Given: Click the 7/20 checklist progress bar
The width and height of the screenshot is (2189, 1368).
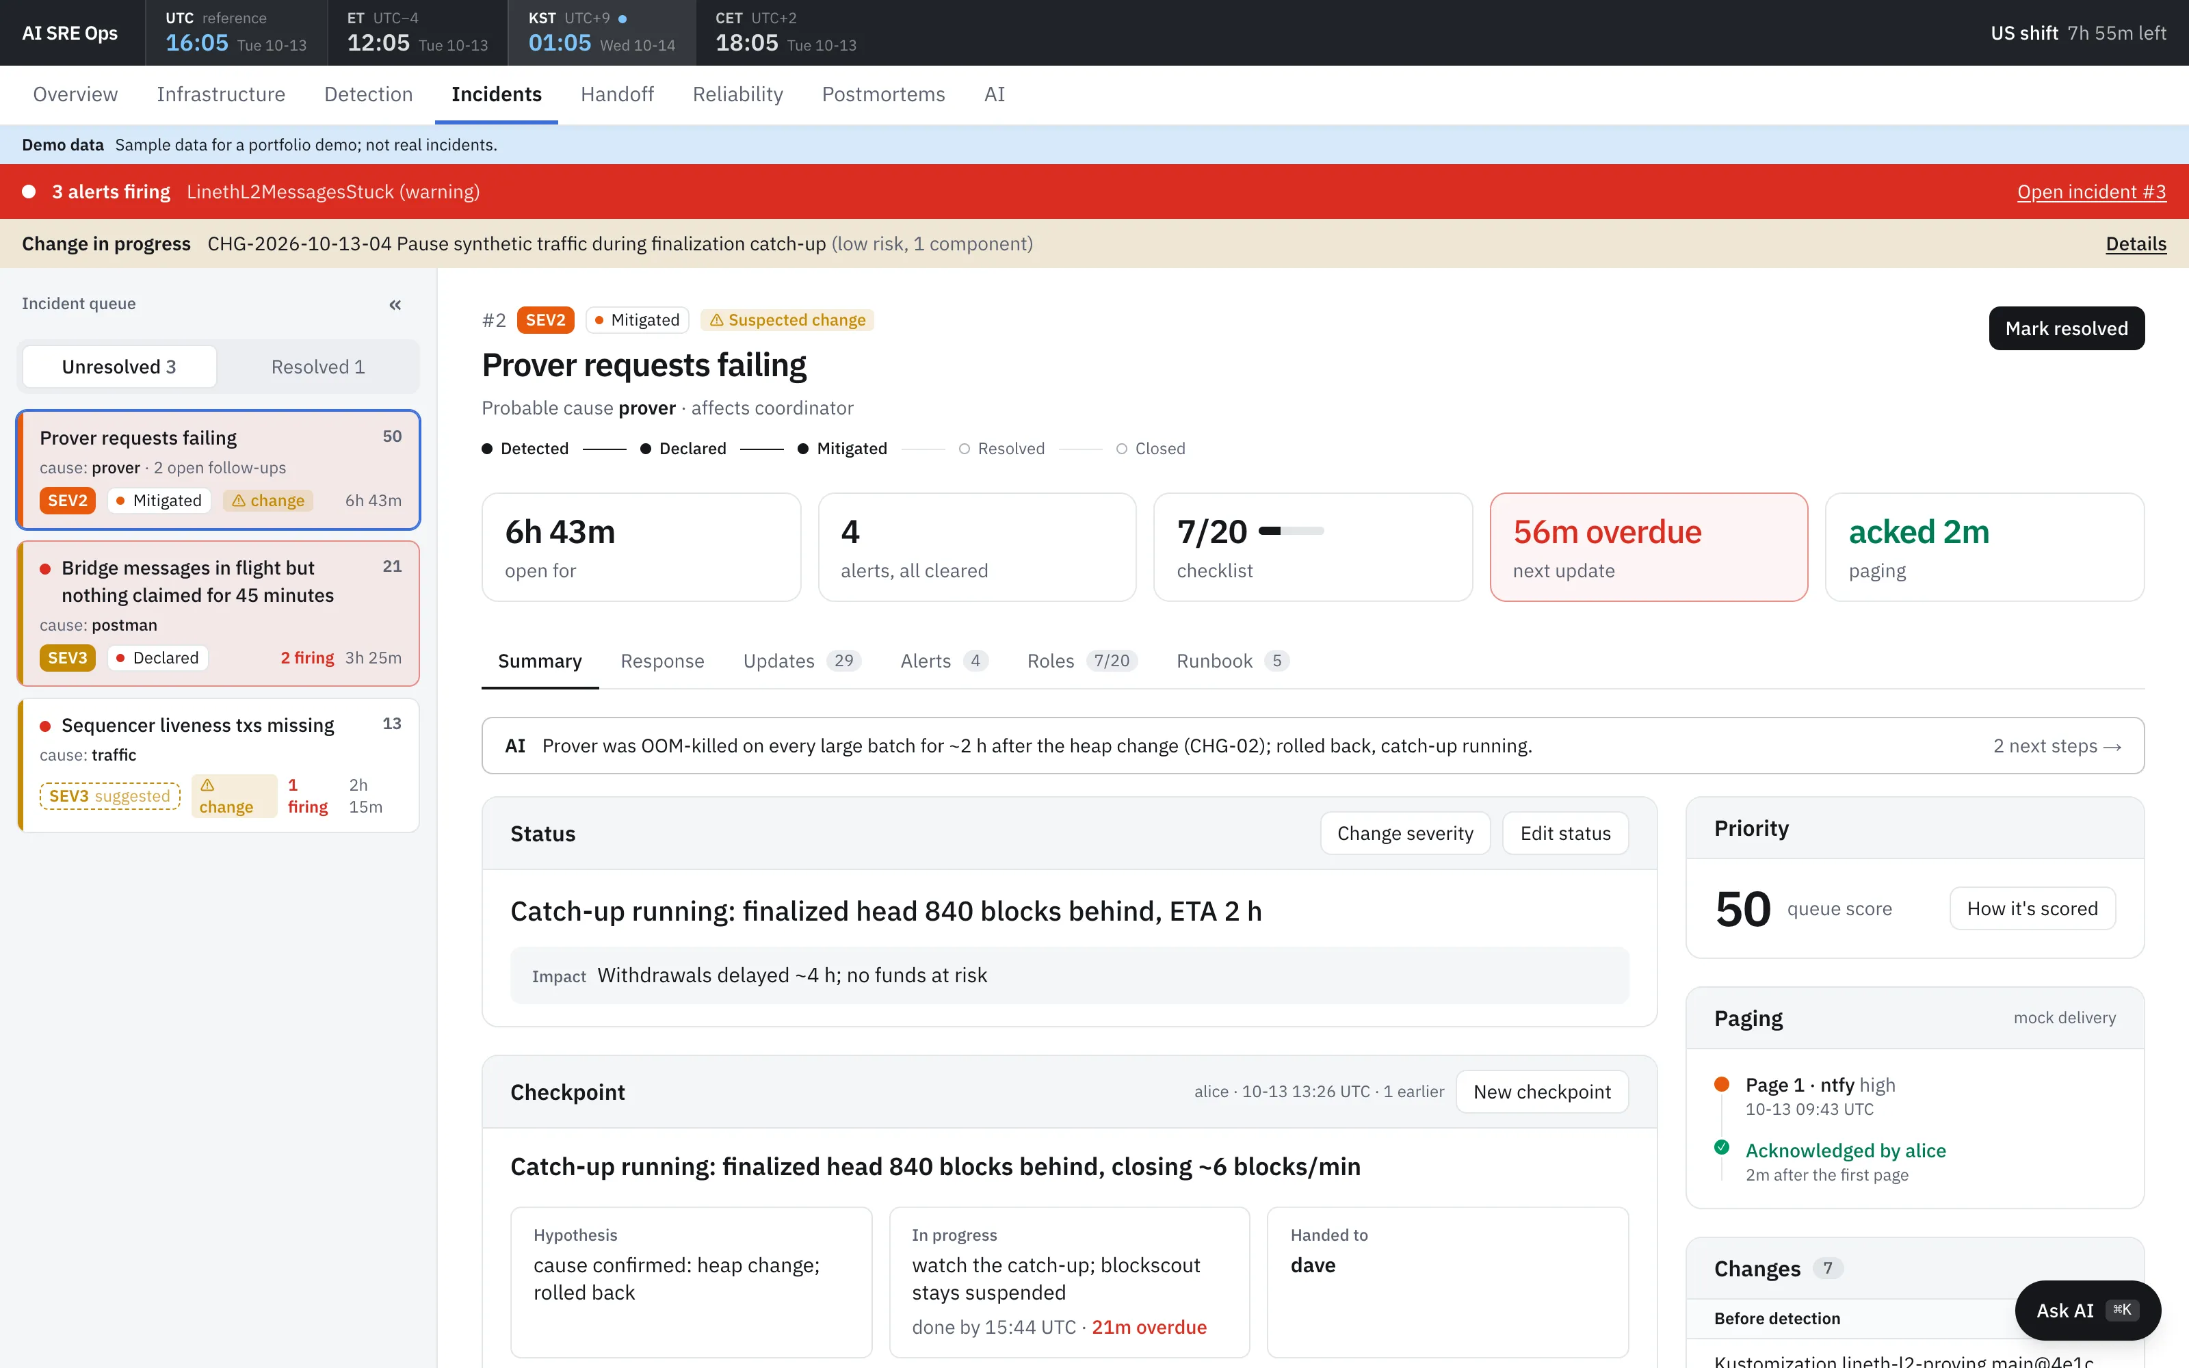Looking at the screenshot, I should pyautogui.click(x=1291, y=531).
